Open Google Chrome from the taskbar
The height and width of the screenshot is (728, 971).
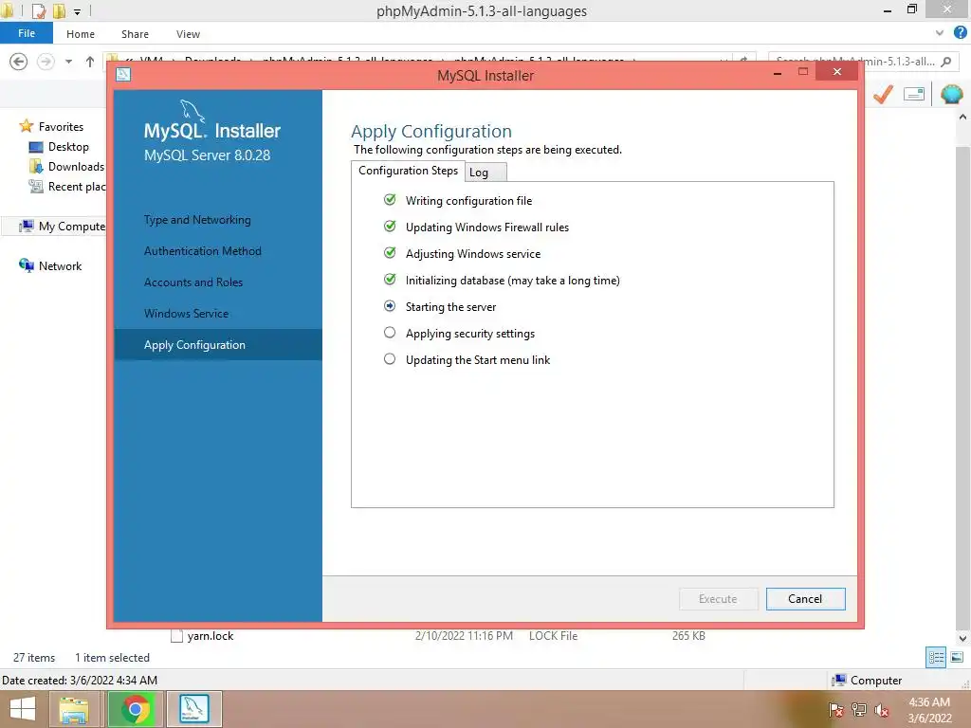tap(135, 709)
